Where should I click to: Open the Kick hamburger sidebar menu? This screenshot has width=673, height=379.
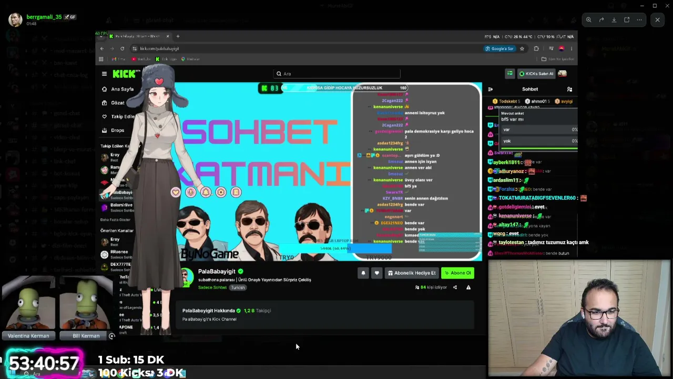(104, 74)
